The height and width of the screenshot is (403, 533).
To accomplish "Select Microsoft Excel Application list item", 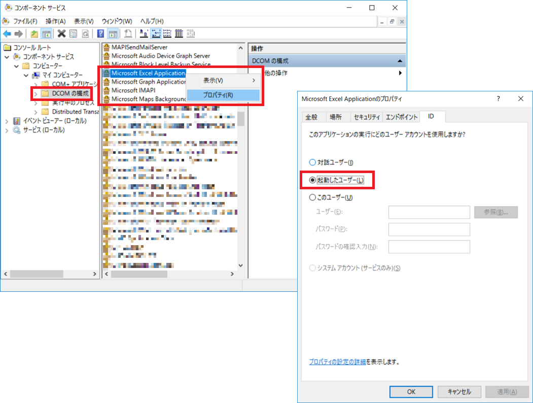I will pyautogui.click(x=148, y=73).
